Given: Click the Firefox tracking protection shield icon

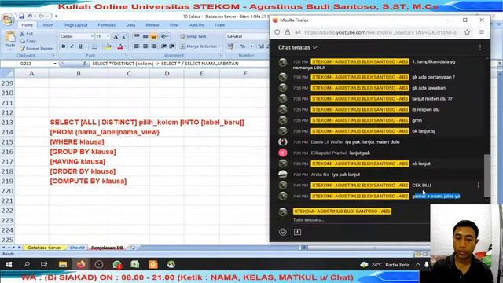Looking at the screenshot, I should pos(277,32).
